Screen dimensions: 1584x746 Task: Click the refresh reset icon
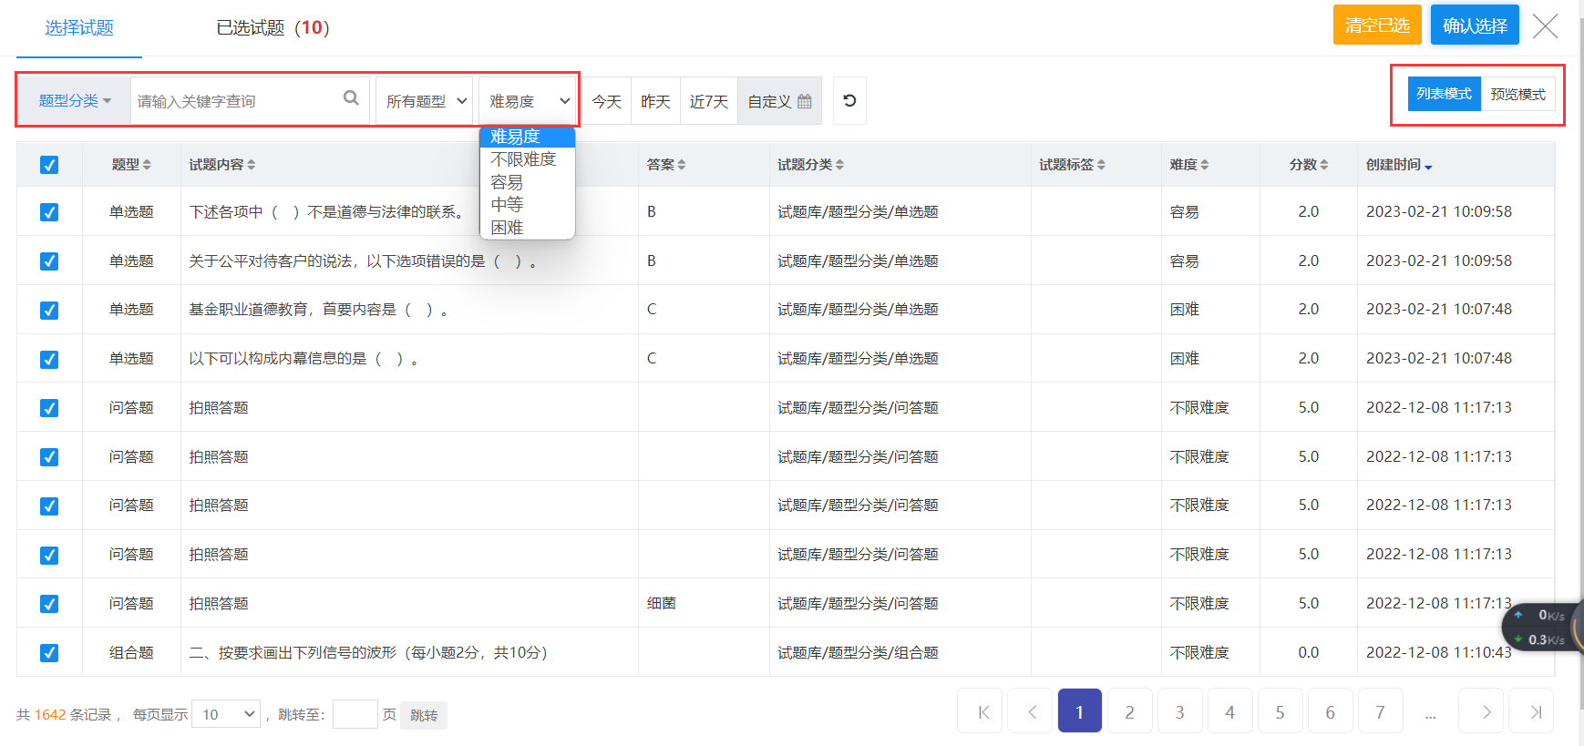[849, 101]
